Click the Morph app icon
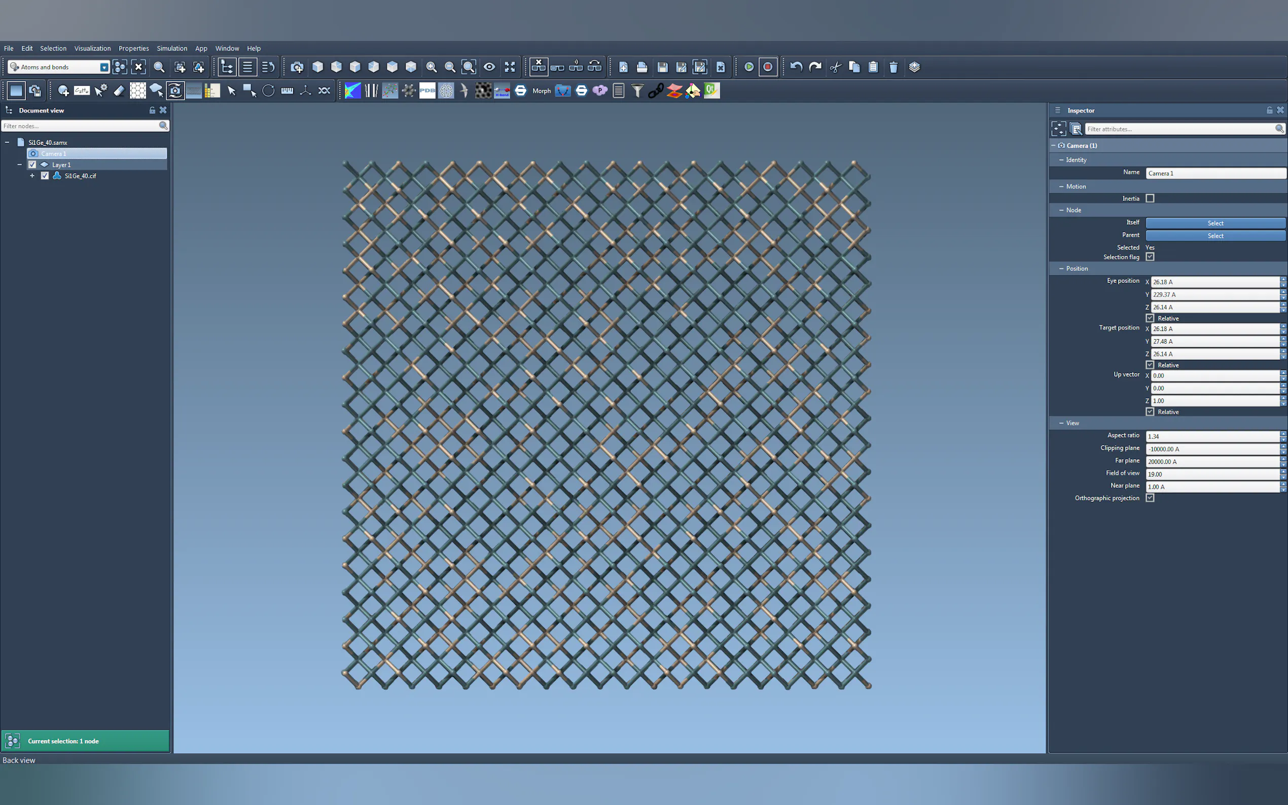 pyautogui.click(x=541, y=91)
